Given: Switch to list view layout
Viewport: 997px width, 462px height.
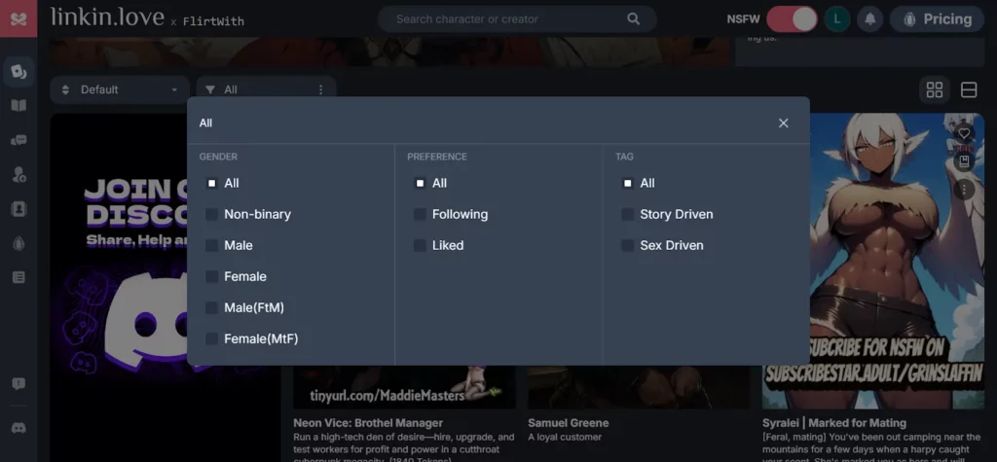Looking at the screenshot, I should pos(969,90).
